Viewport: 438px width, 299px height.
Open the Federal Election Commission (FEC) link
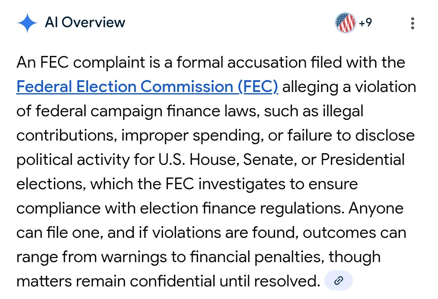click(147, 87)
